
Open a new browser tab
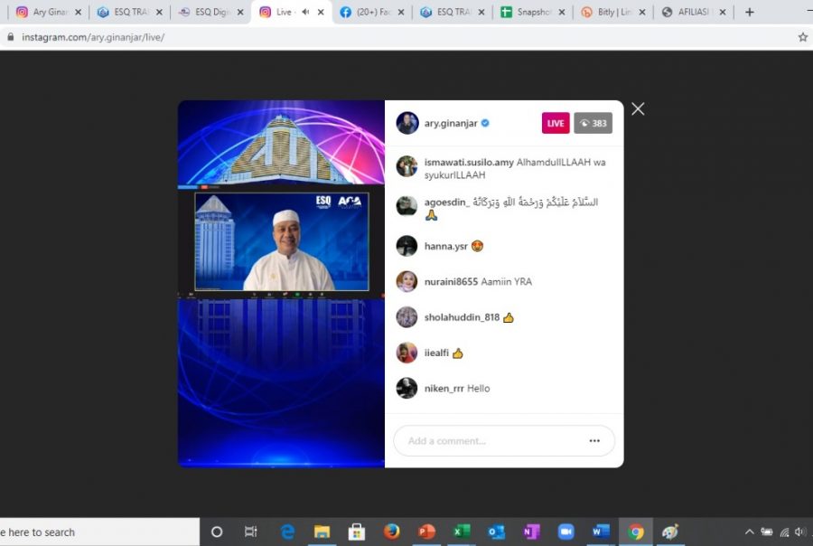coord(749,13)
